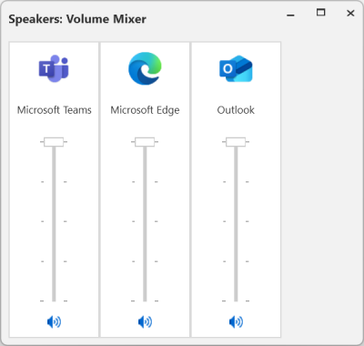
Task: Set Edge volume to the lowest tick mark
Action: (145, 300)
